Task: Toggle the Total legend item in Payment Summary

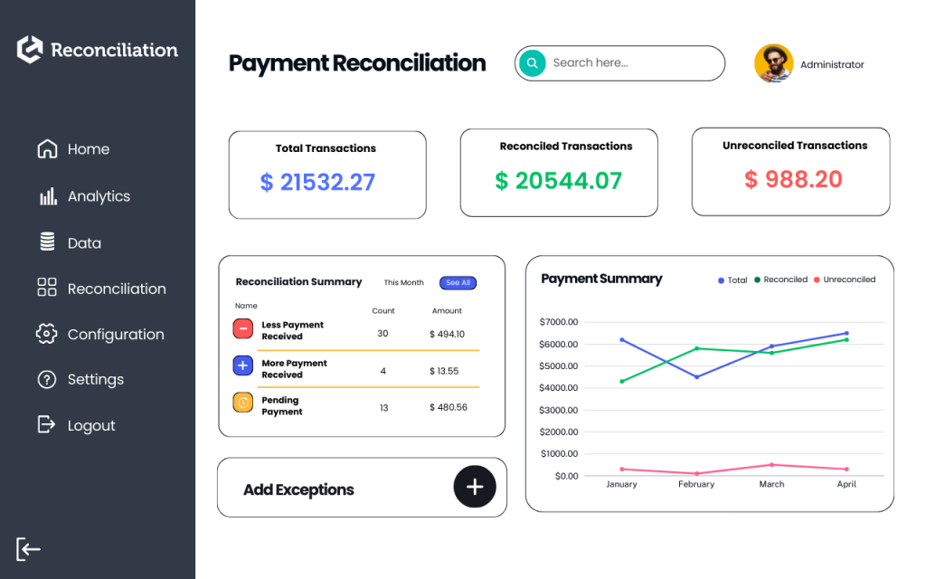Action: click(732, 280)
